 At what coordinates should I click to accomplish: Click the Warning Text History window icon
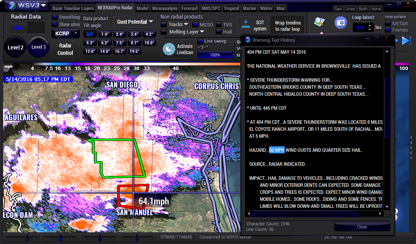click(x=248, y=40)
